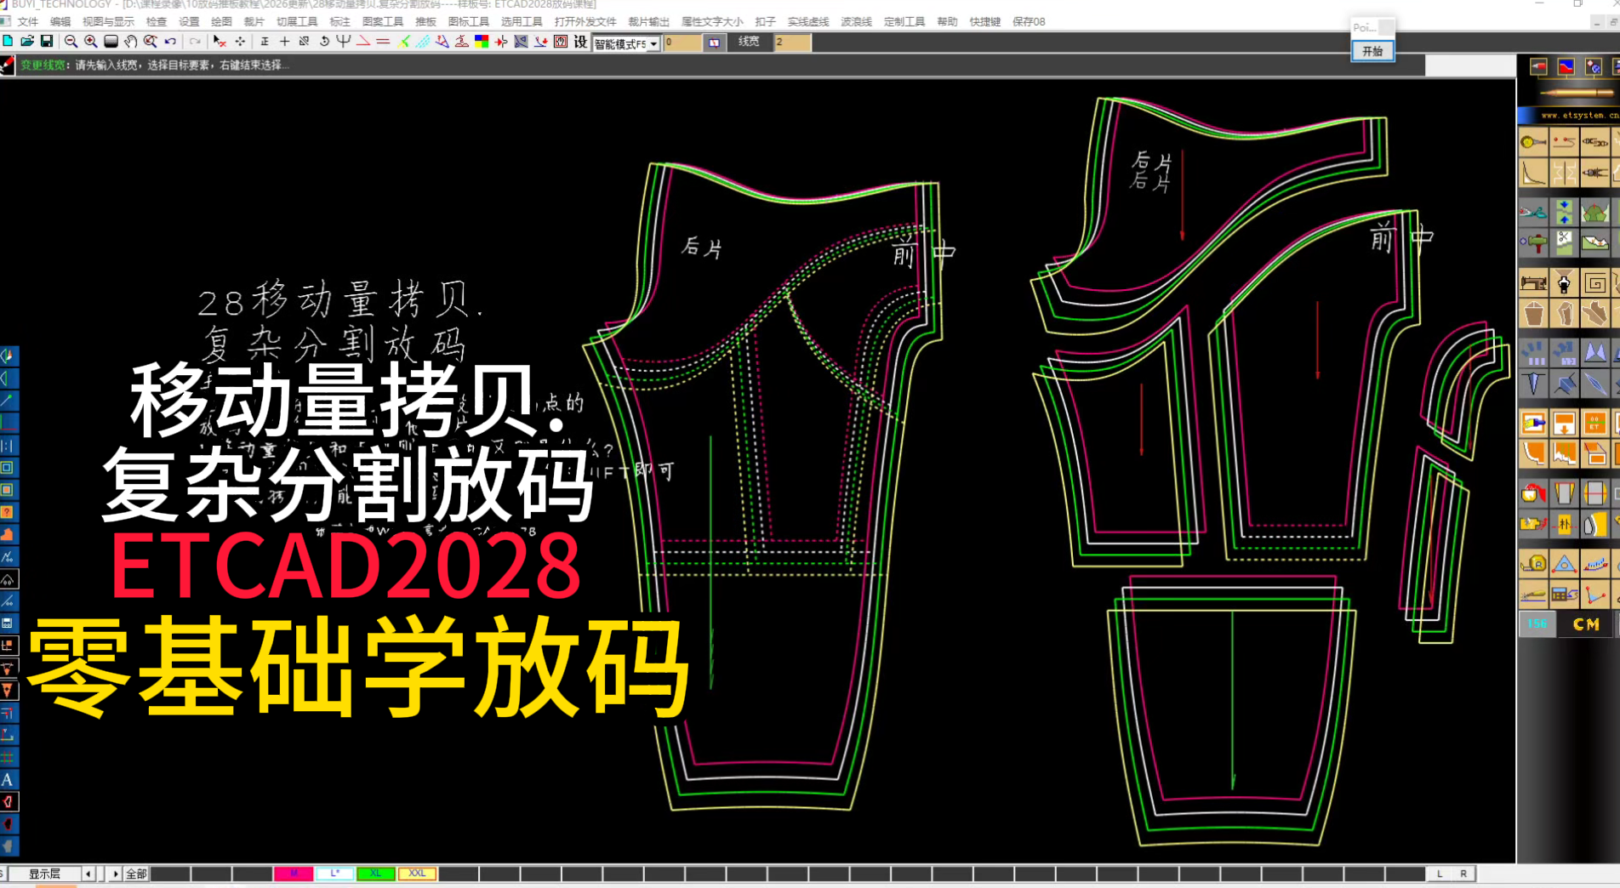Save the pattern with the Save diskette icon
Screen dimensions: 1620x888
(x=46, y=41)
